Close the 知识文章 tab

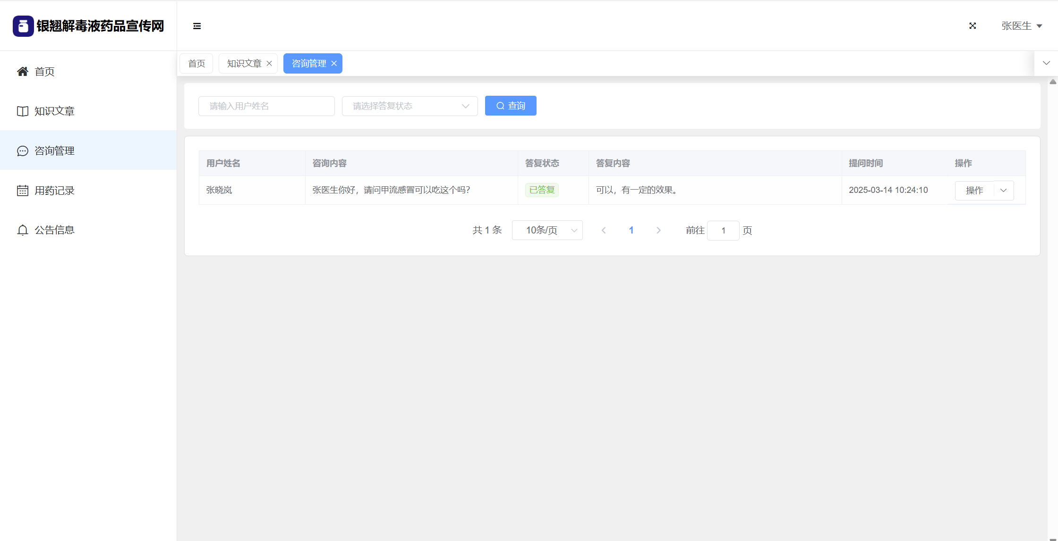coord(269,64)
